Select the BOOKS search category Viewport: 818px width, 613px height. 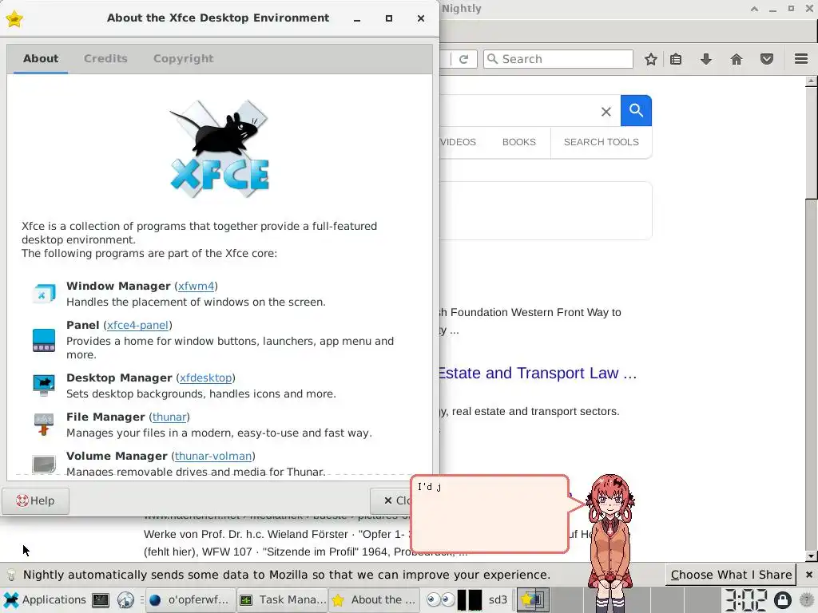[518, 142]
